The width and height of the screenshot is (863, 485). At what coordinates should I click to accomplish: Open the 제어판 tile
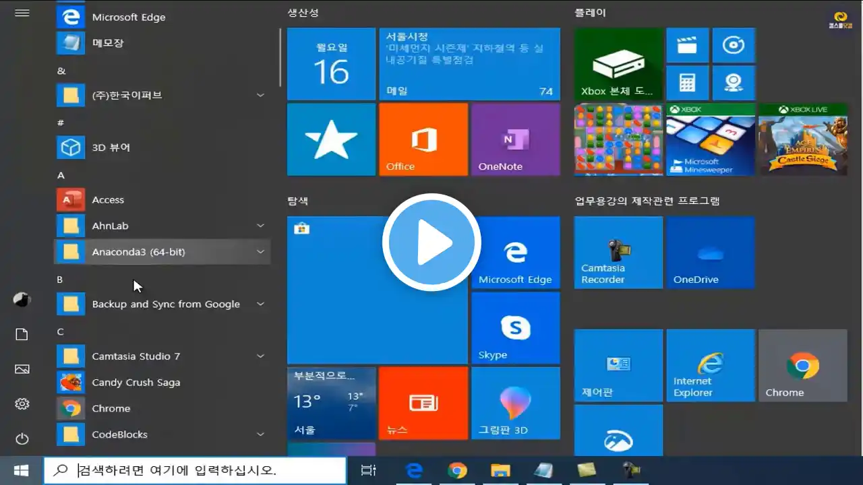[618, 366]
